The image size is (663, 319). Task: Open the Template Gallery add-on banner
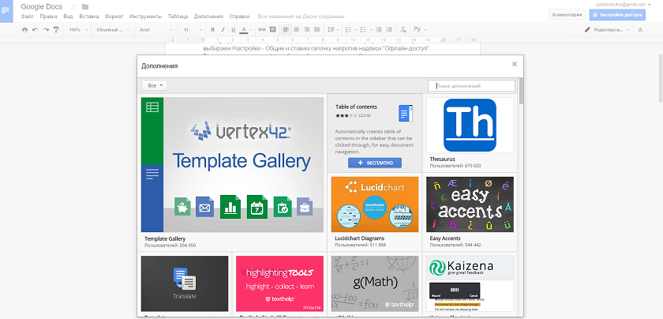click(232, 164)
